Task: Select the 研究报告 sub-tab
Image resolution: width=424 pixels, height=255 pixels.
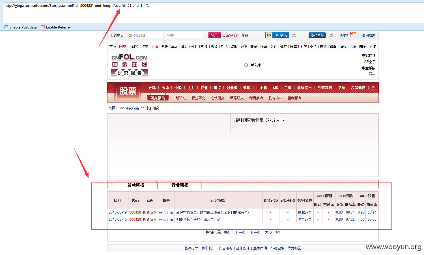Action: [158, 98]
